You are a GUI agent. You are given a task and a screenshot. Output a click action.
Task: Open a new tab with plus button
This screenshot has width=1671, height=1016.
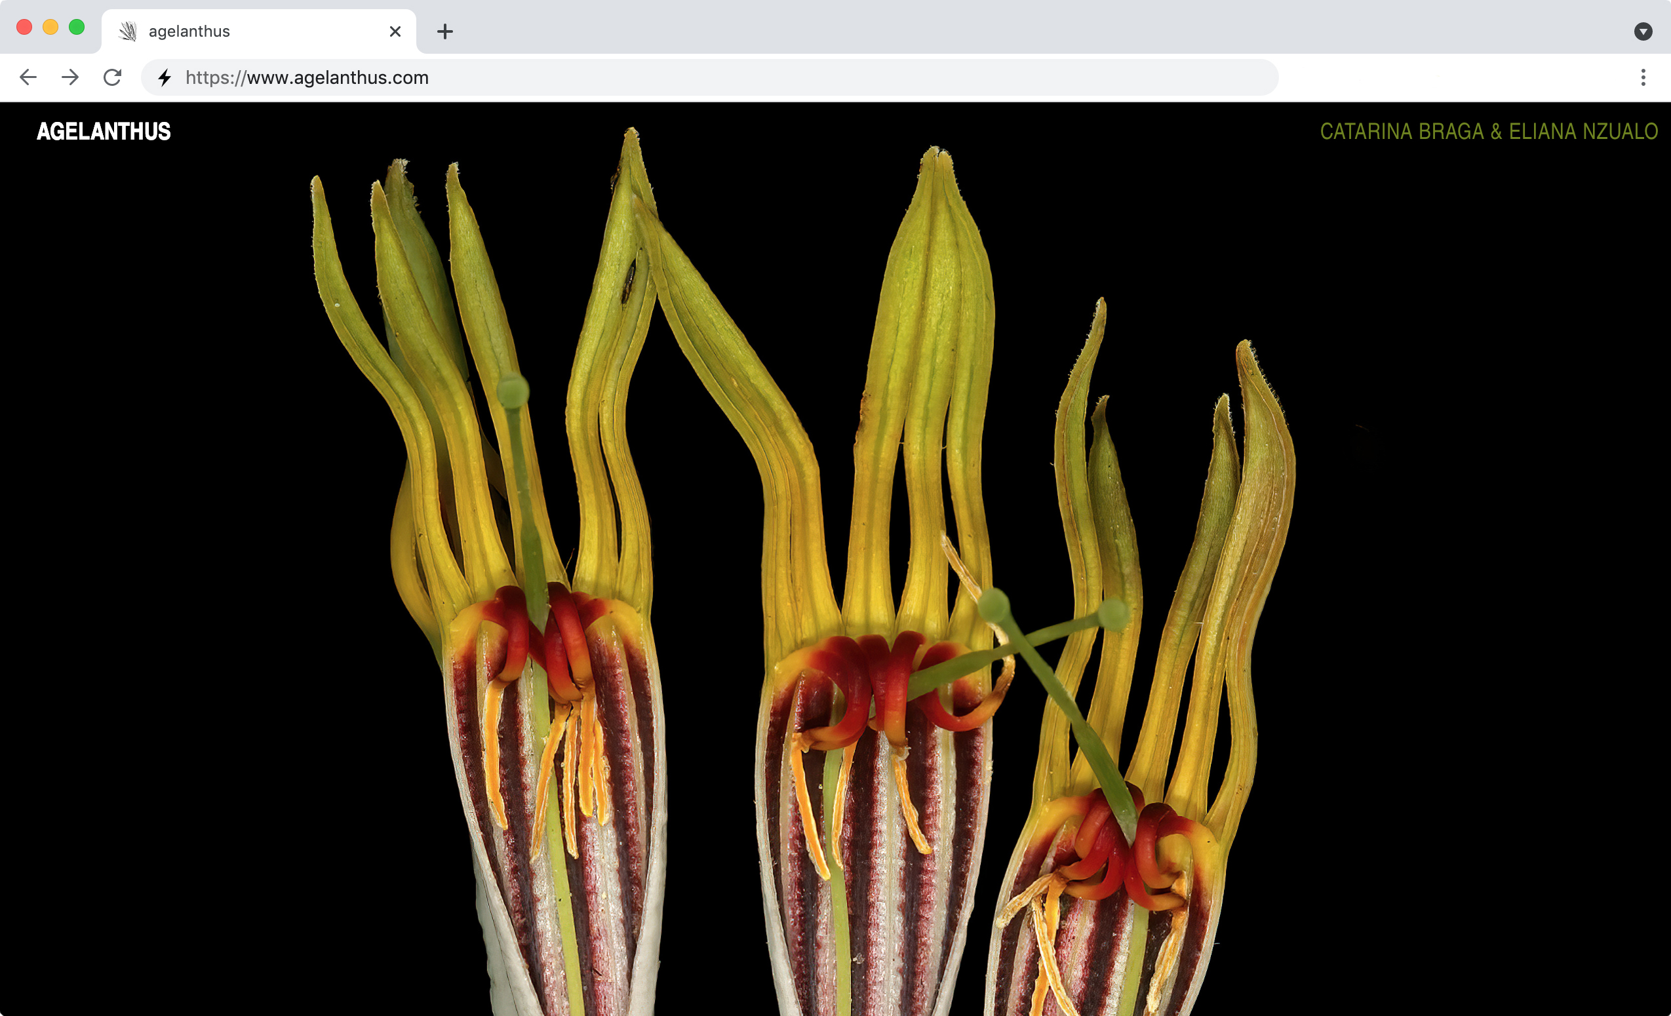[x=445, y=31]
